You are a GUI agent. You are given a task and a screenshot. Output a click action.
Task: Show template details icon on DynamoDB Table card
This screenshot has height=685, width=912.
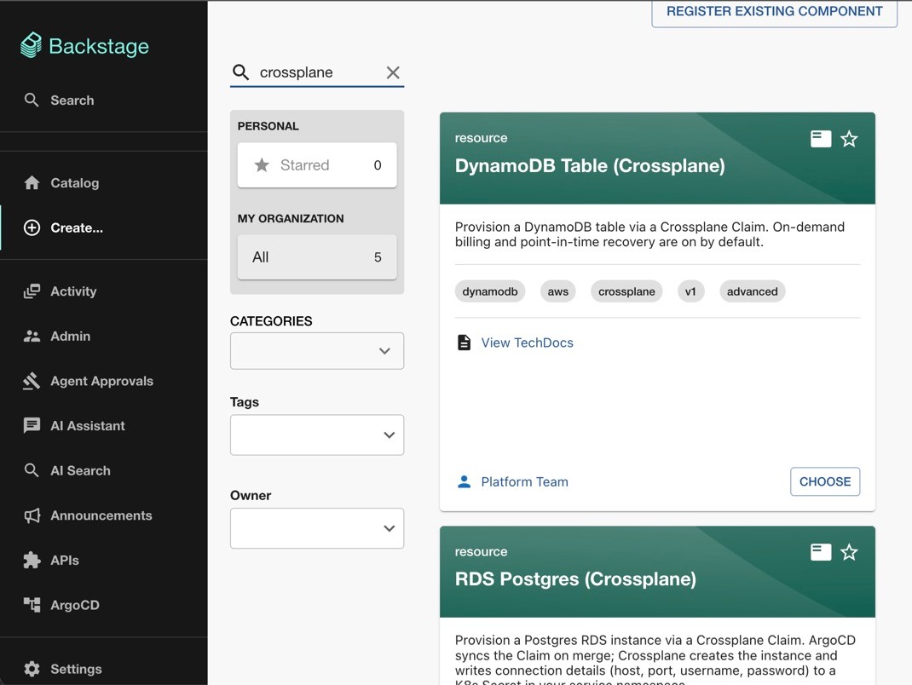tap(821, 138)
